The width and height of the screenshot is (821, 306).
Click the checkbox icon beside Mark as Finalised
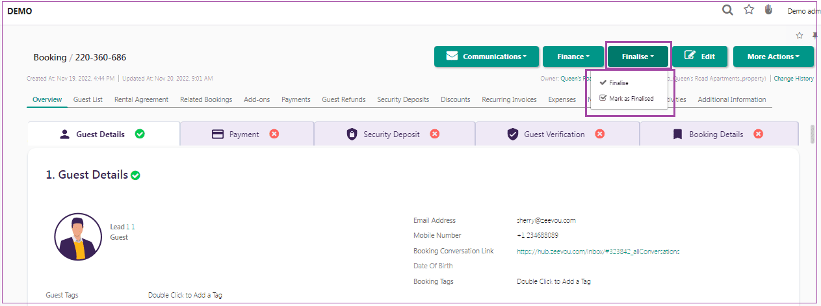tap(603, 99)
